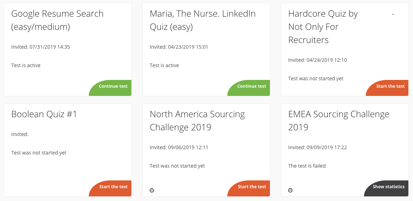Open EMEA Sourcing Challenge 2019 title

coord(339,121)
